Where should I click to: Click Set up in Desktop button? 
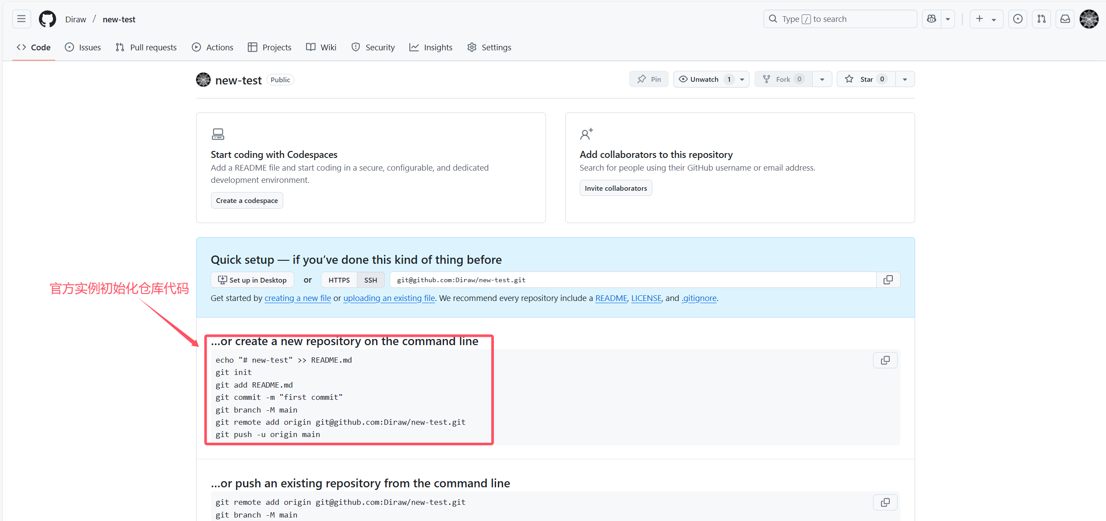click(252, 280)
